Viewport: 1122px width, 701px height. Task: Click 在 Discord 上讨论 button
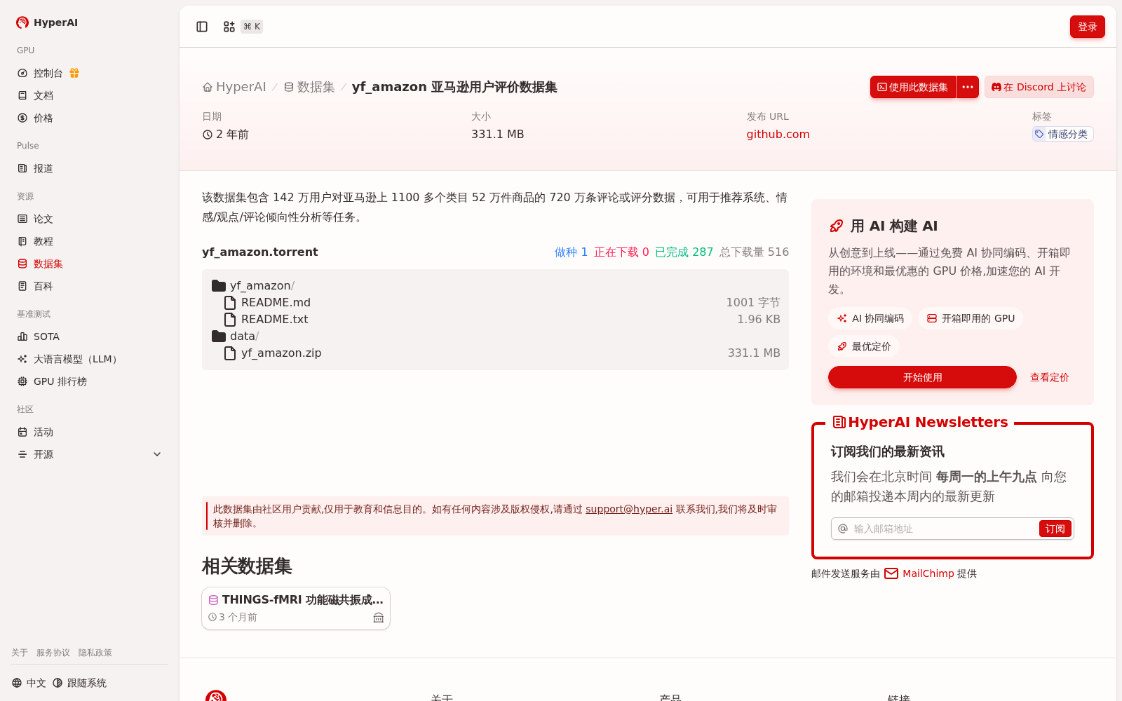tap(1039, 87)
